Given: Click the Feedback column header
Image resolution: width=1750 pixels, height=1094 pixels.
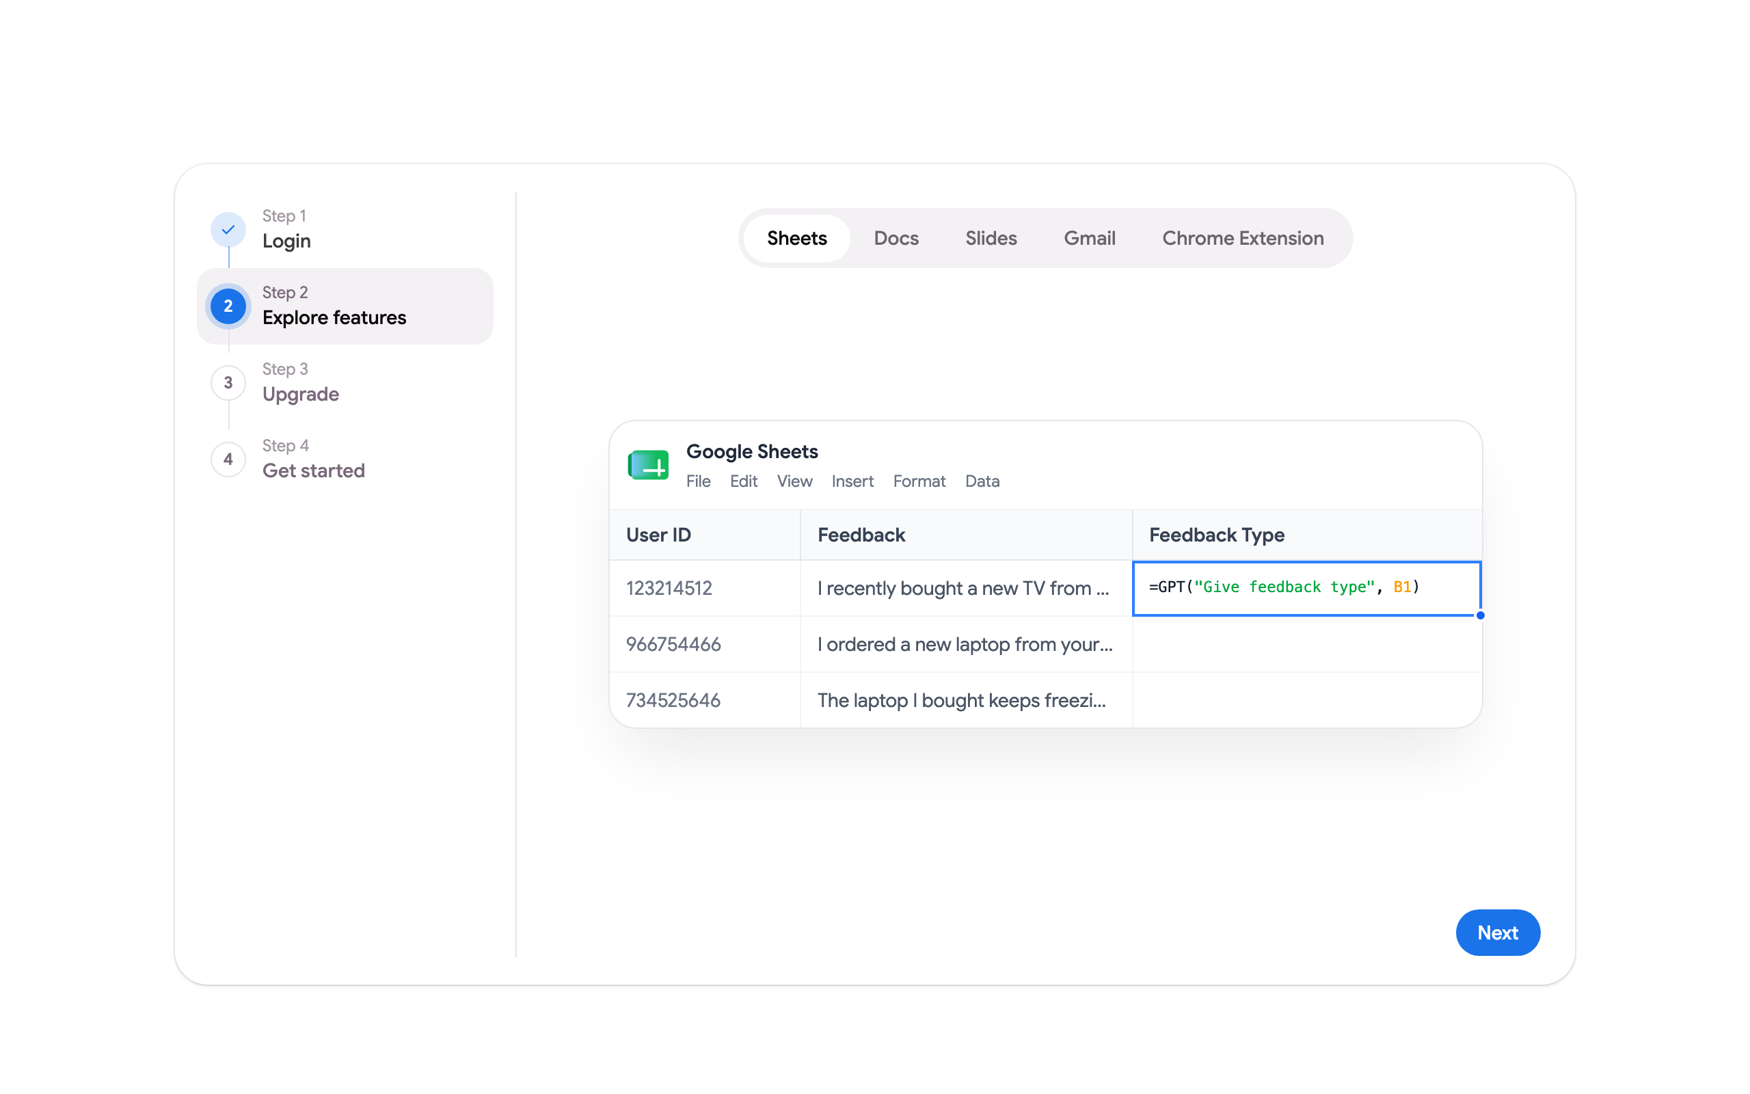Looking at the screenshot, I should point(966,535).
